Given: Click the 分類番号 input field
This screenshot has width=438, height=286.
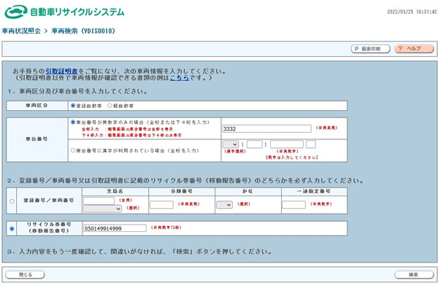Looking at the screenshot, I should coord(161,205).
